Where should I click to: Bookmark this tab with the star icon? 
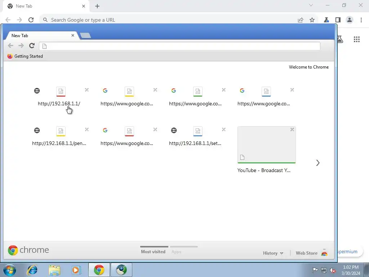(312, 20)
